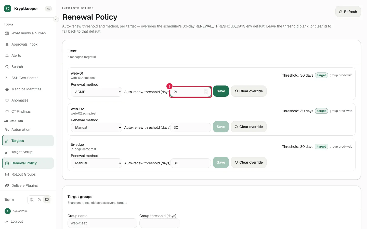Open Search from the sidebar
This screenshot has width=367, height=229.
point(28,67)
